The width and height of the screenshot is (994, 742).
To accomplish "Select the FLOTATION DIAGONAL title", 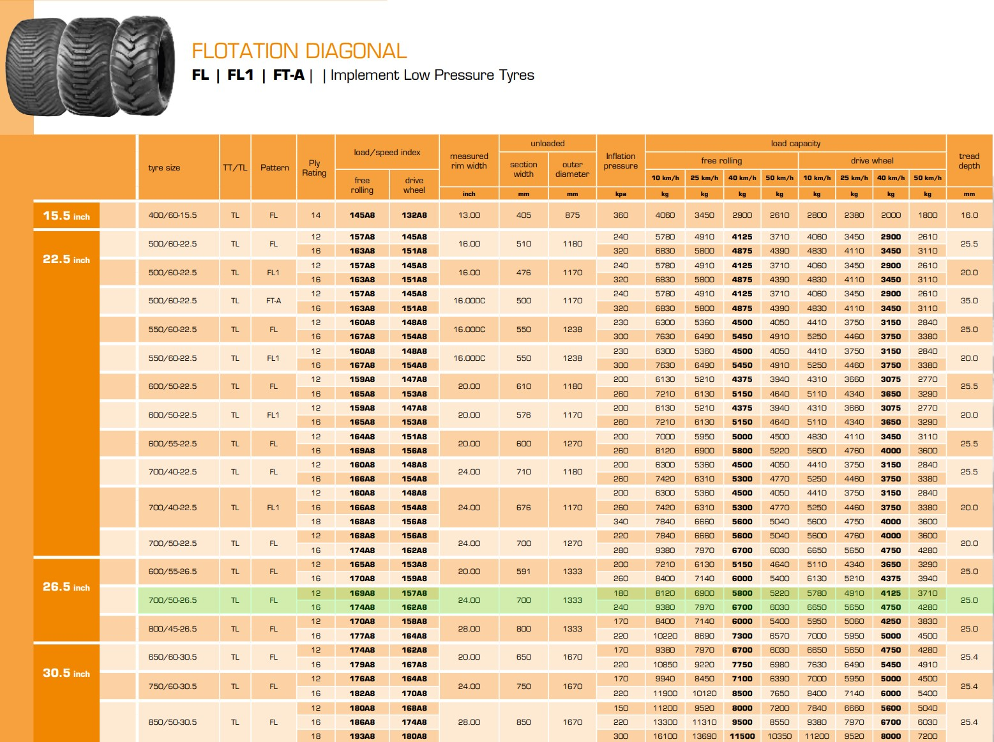I will (299, 51).
